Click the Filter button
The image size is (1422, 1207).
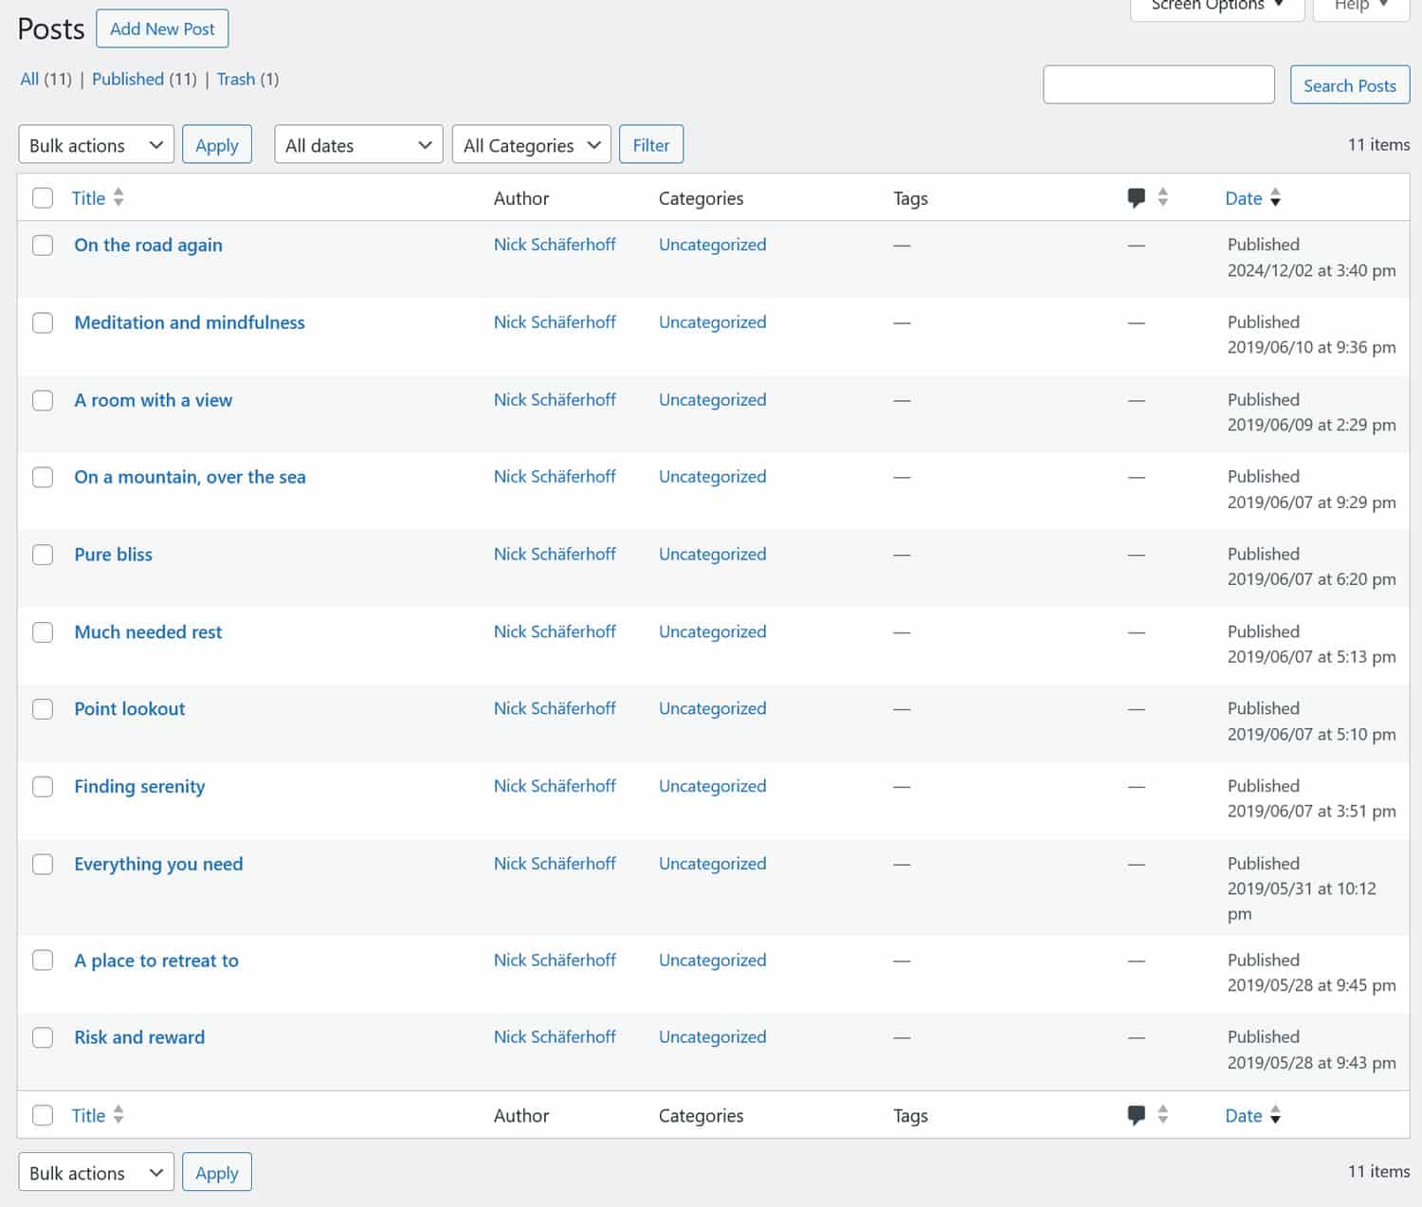tap(651, 144)
